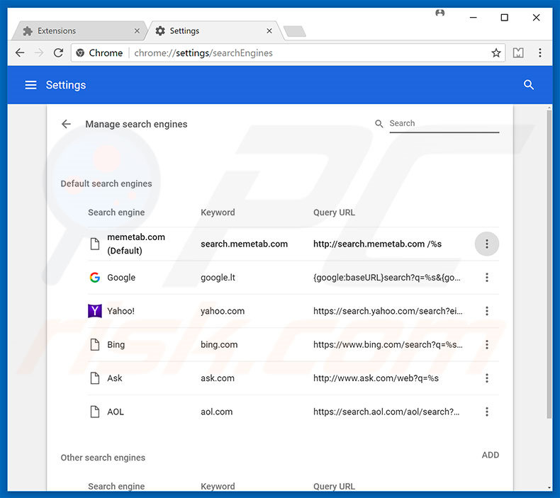Click the search.memetab.com keyword cell
This screenshot has width=560, height=498.
click(244, 244)
